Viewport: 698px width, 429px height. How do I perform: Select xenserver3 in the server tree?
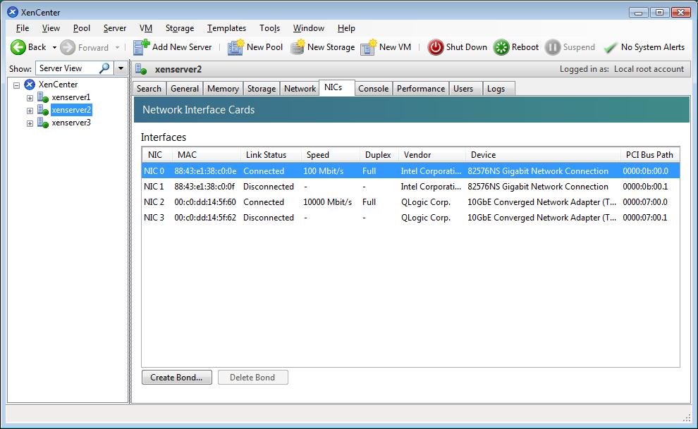pos(71,123)
